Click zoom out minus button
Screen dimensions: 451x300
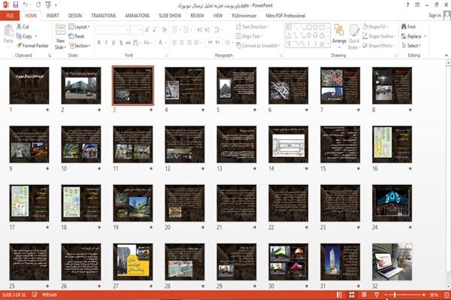point(386,295)
